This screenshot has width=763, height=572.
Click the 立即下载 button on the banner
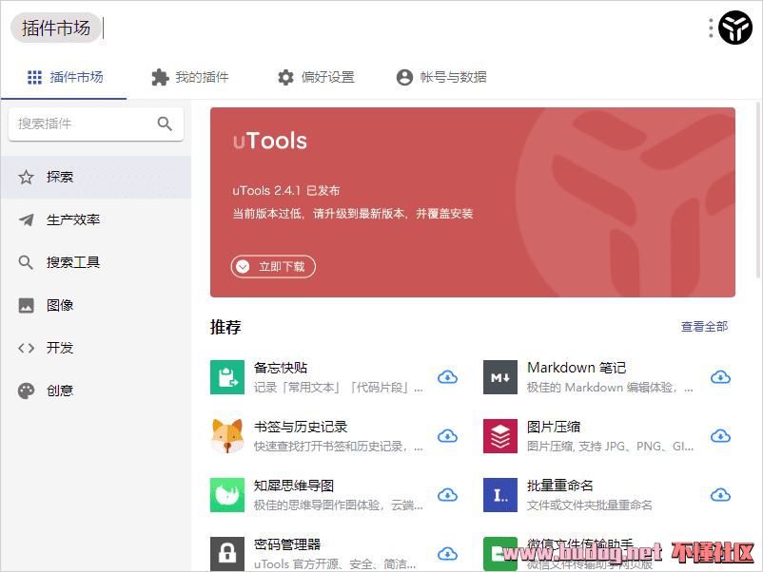tap(273, 266)
